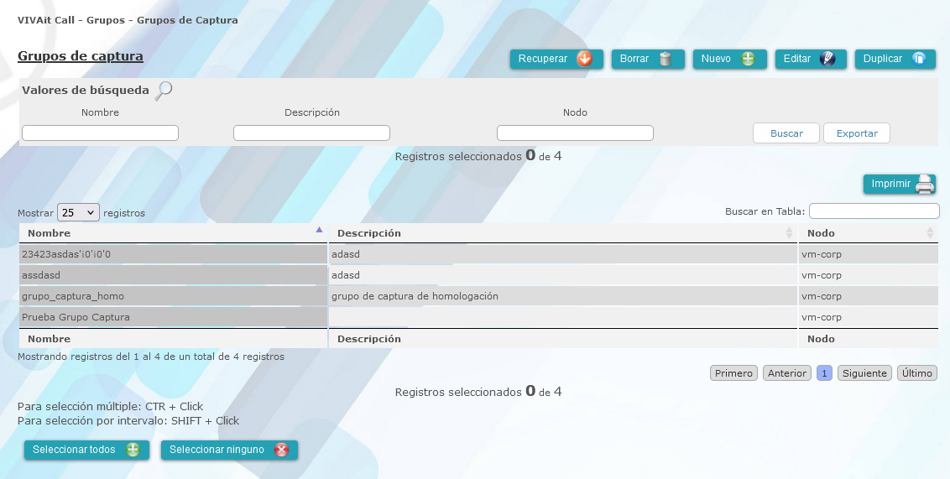950x479 pixels.
Task: Click adasd description in assdasd row
Action: point(346,275)
